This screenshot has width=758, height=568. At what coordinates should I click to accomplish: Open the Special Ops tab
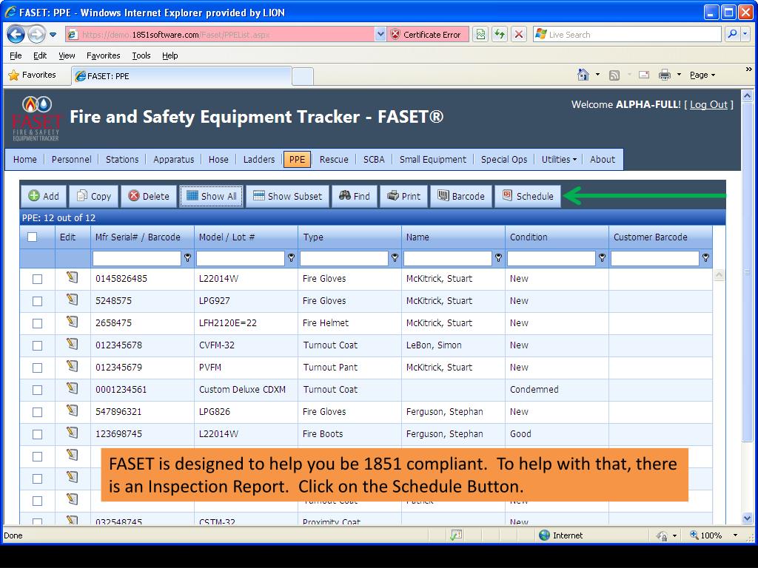(x=503, y=160)
